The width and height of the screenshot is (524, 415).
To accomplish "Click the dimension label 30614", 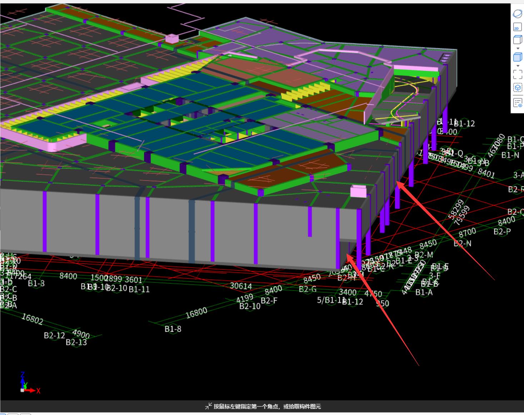I will 241,286.
